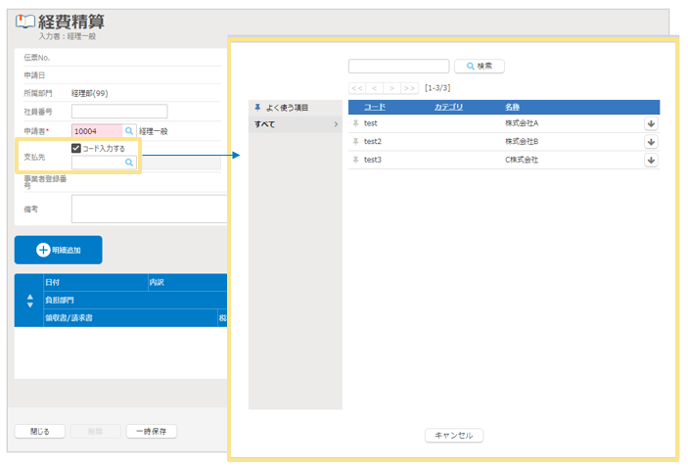Viewport: 688px width, 469px height.
Task: Click the 明細追加 button
Action: (x=58, y=250)
